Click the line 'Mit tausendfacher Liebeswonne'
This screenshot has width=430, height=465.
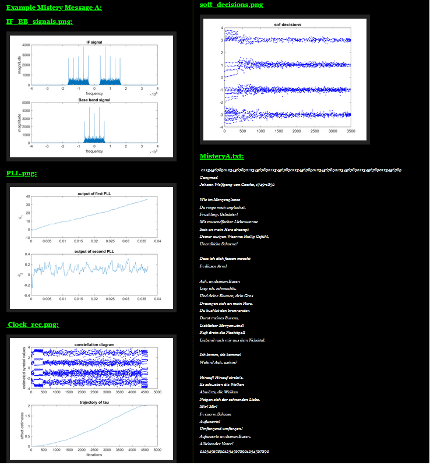(229, 222)
